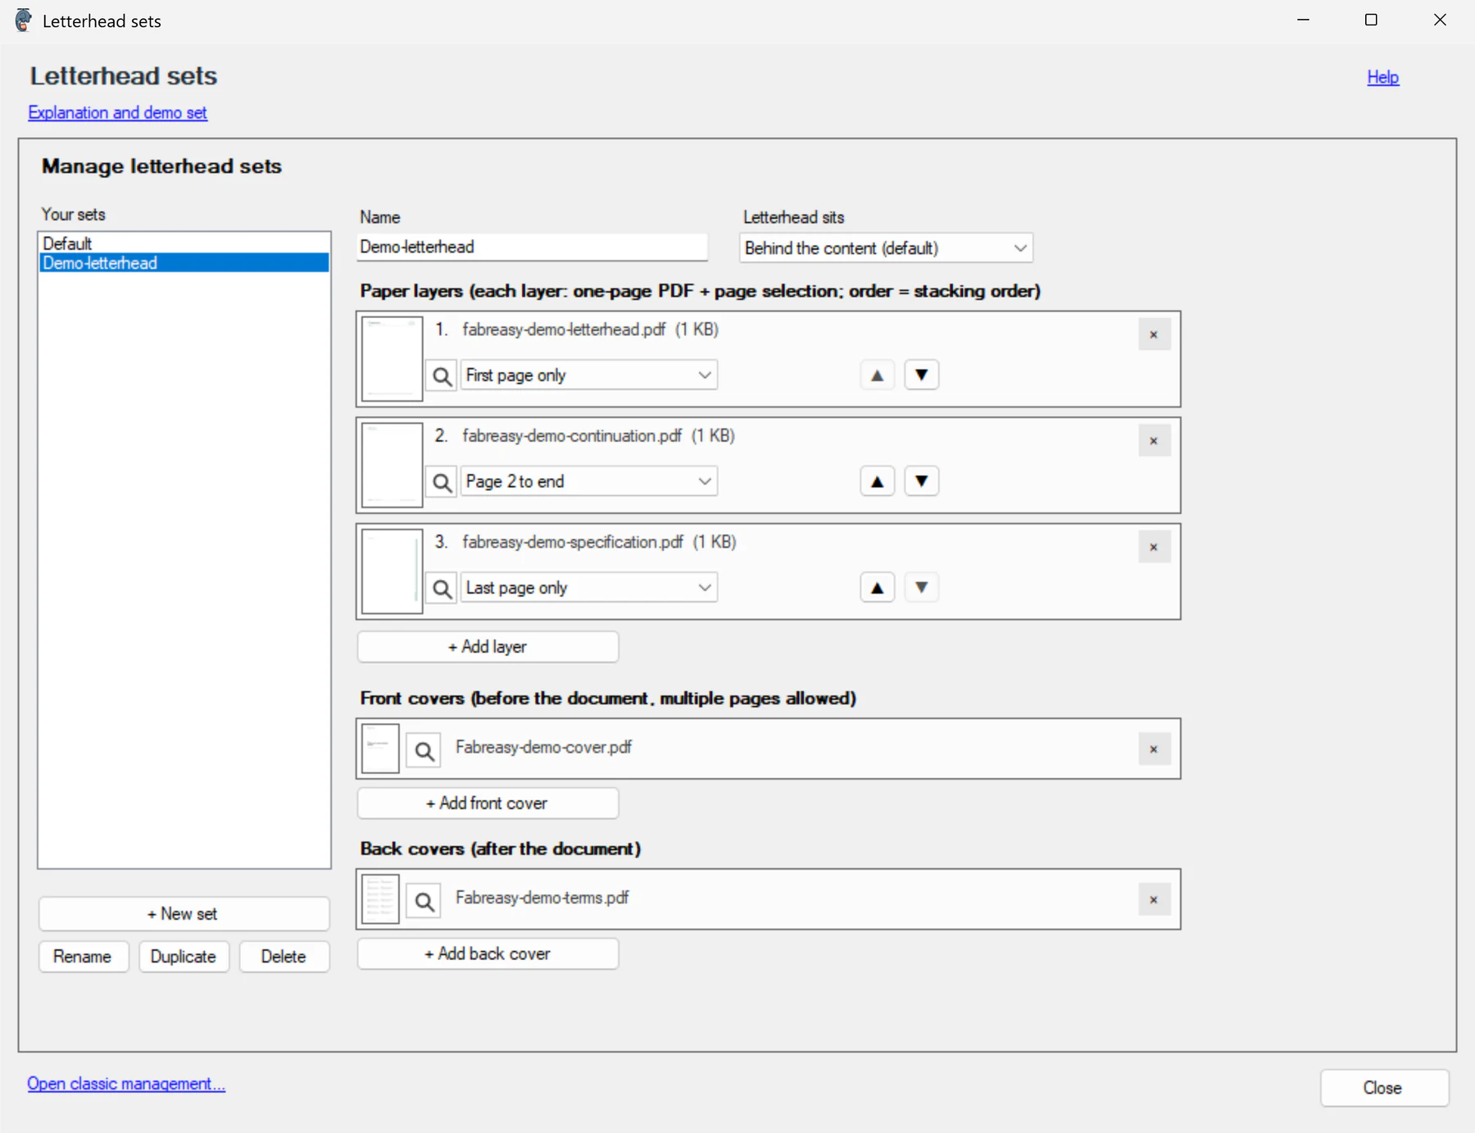Open classic management link
The width and height of the screenshot is (1475, 1133).
(126, 1084)
